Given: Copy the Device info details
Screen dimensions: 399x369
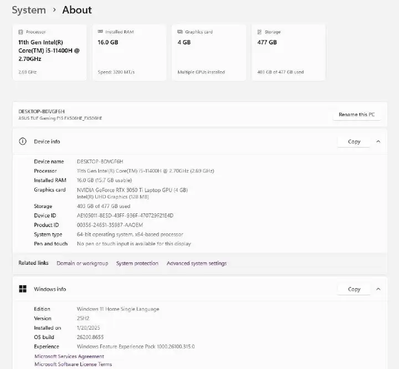Looking at the screenshot, I should [x=354, y=142].
